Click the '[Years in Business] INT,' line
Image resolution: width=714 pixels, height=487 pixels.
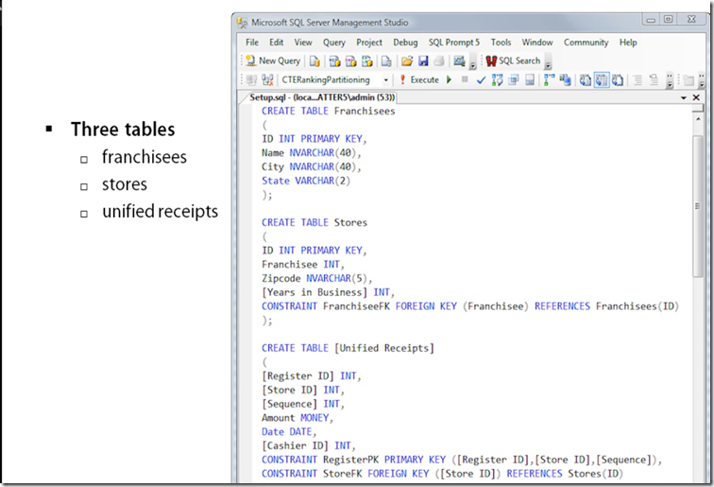tap(328, 292)
